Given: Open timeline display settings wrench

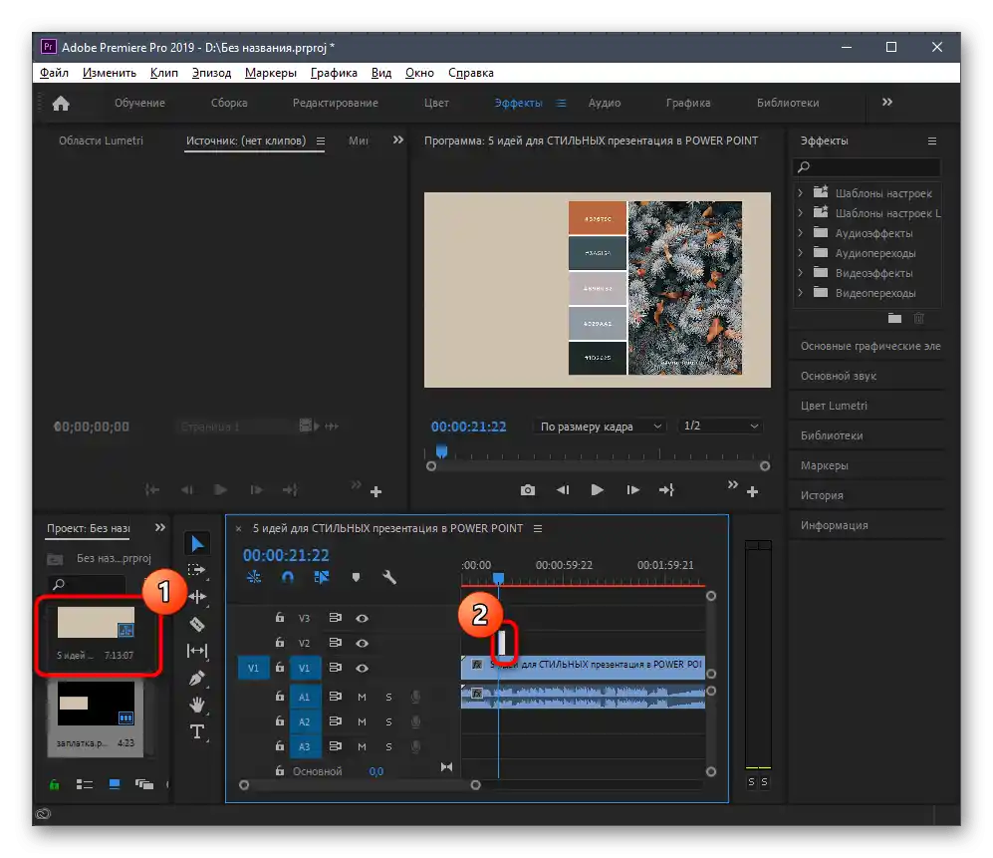Looking at the screenshot, I should pos(389,577).
